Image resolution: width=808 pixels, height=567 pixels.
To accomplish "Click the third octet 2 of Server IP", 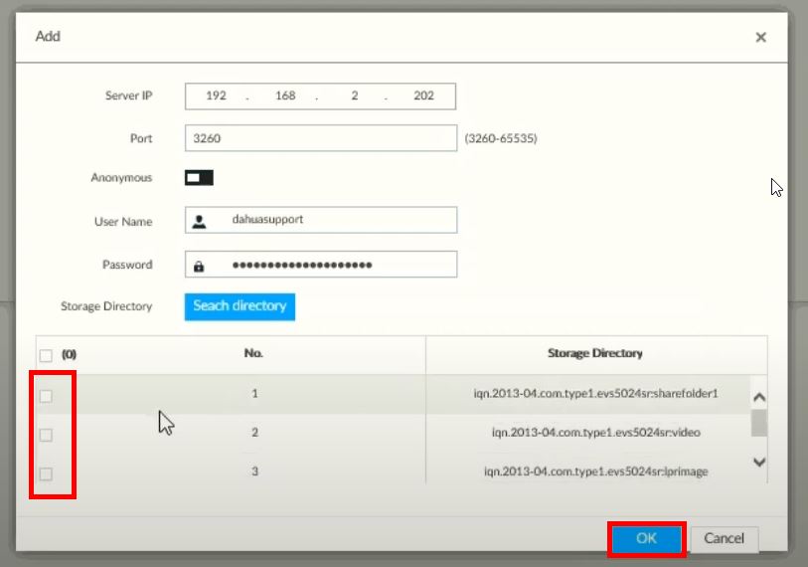I will click(x=355, y=95).
